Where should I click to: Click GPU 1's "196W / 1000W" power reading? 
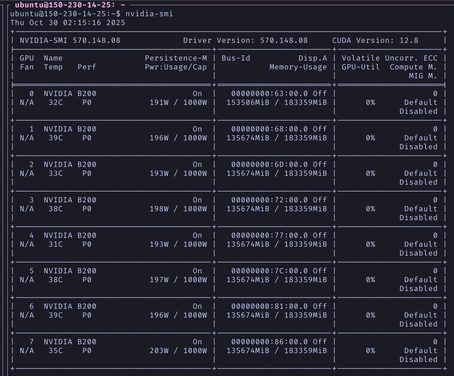(178, 138)
